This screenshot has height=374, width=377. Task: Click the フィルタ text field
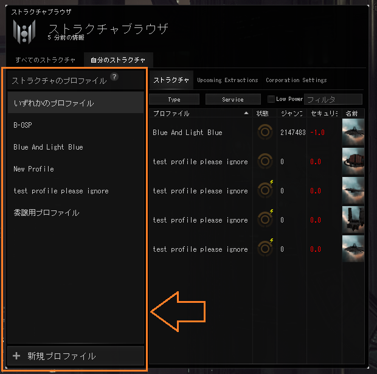coord(333,99)
